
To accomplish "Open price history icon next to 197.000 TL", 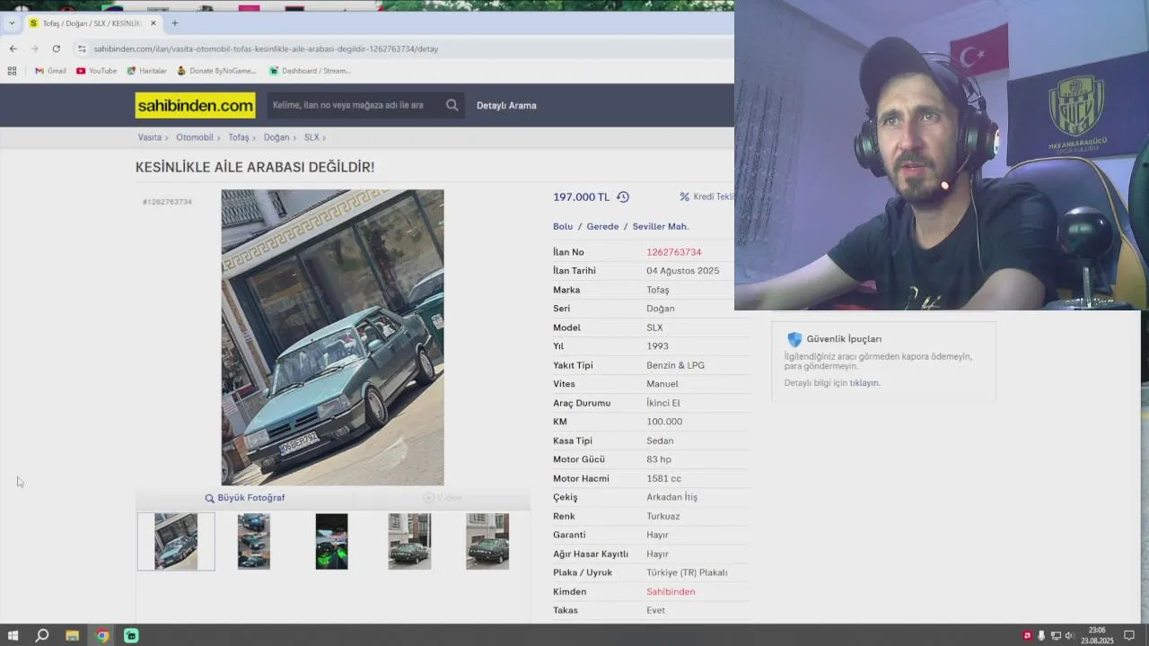I will [623, 197].
